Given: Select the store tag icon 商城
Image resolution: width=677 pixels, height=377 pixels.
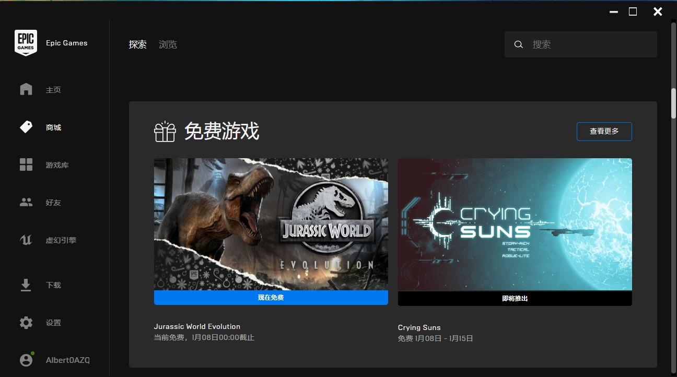Looking at the screenshot, I should click(x=26, y=127).
